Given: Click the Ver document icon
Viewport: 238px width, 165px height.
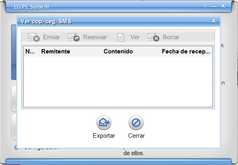Looking at the screenshot, I should coord(121,37).
